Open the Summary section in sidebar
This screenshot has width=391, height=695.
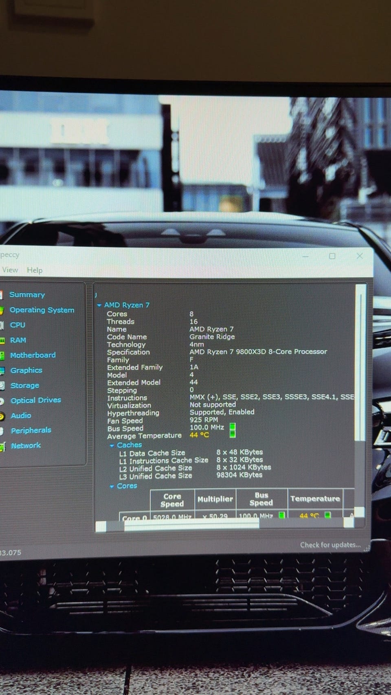pos(27,294)
